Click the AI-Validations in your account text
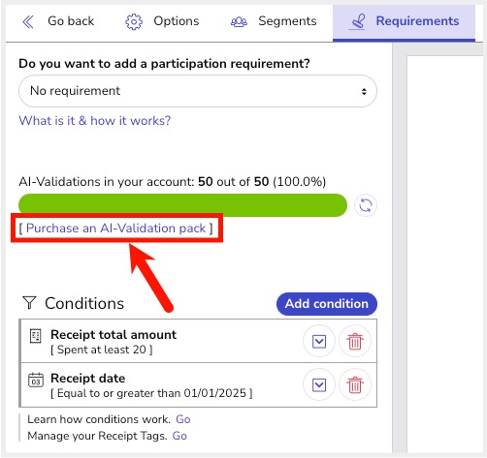Viewport: 487px width, 458px height. click(x=172, y=182)
